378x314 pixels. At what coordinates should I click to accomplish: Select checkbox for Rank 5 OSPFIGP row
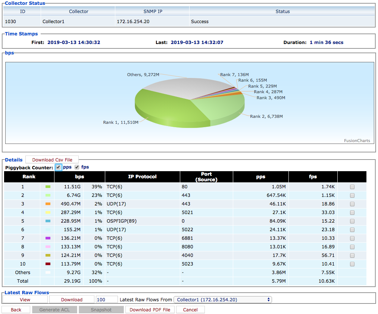click(x=352, y=221)
